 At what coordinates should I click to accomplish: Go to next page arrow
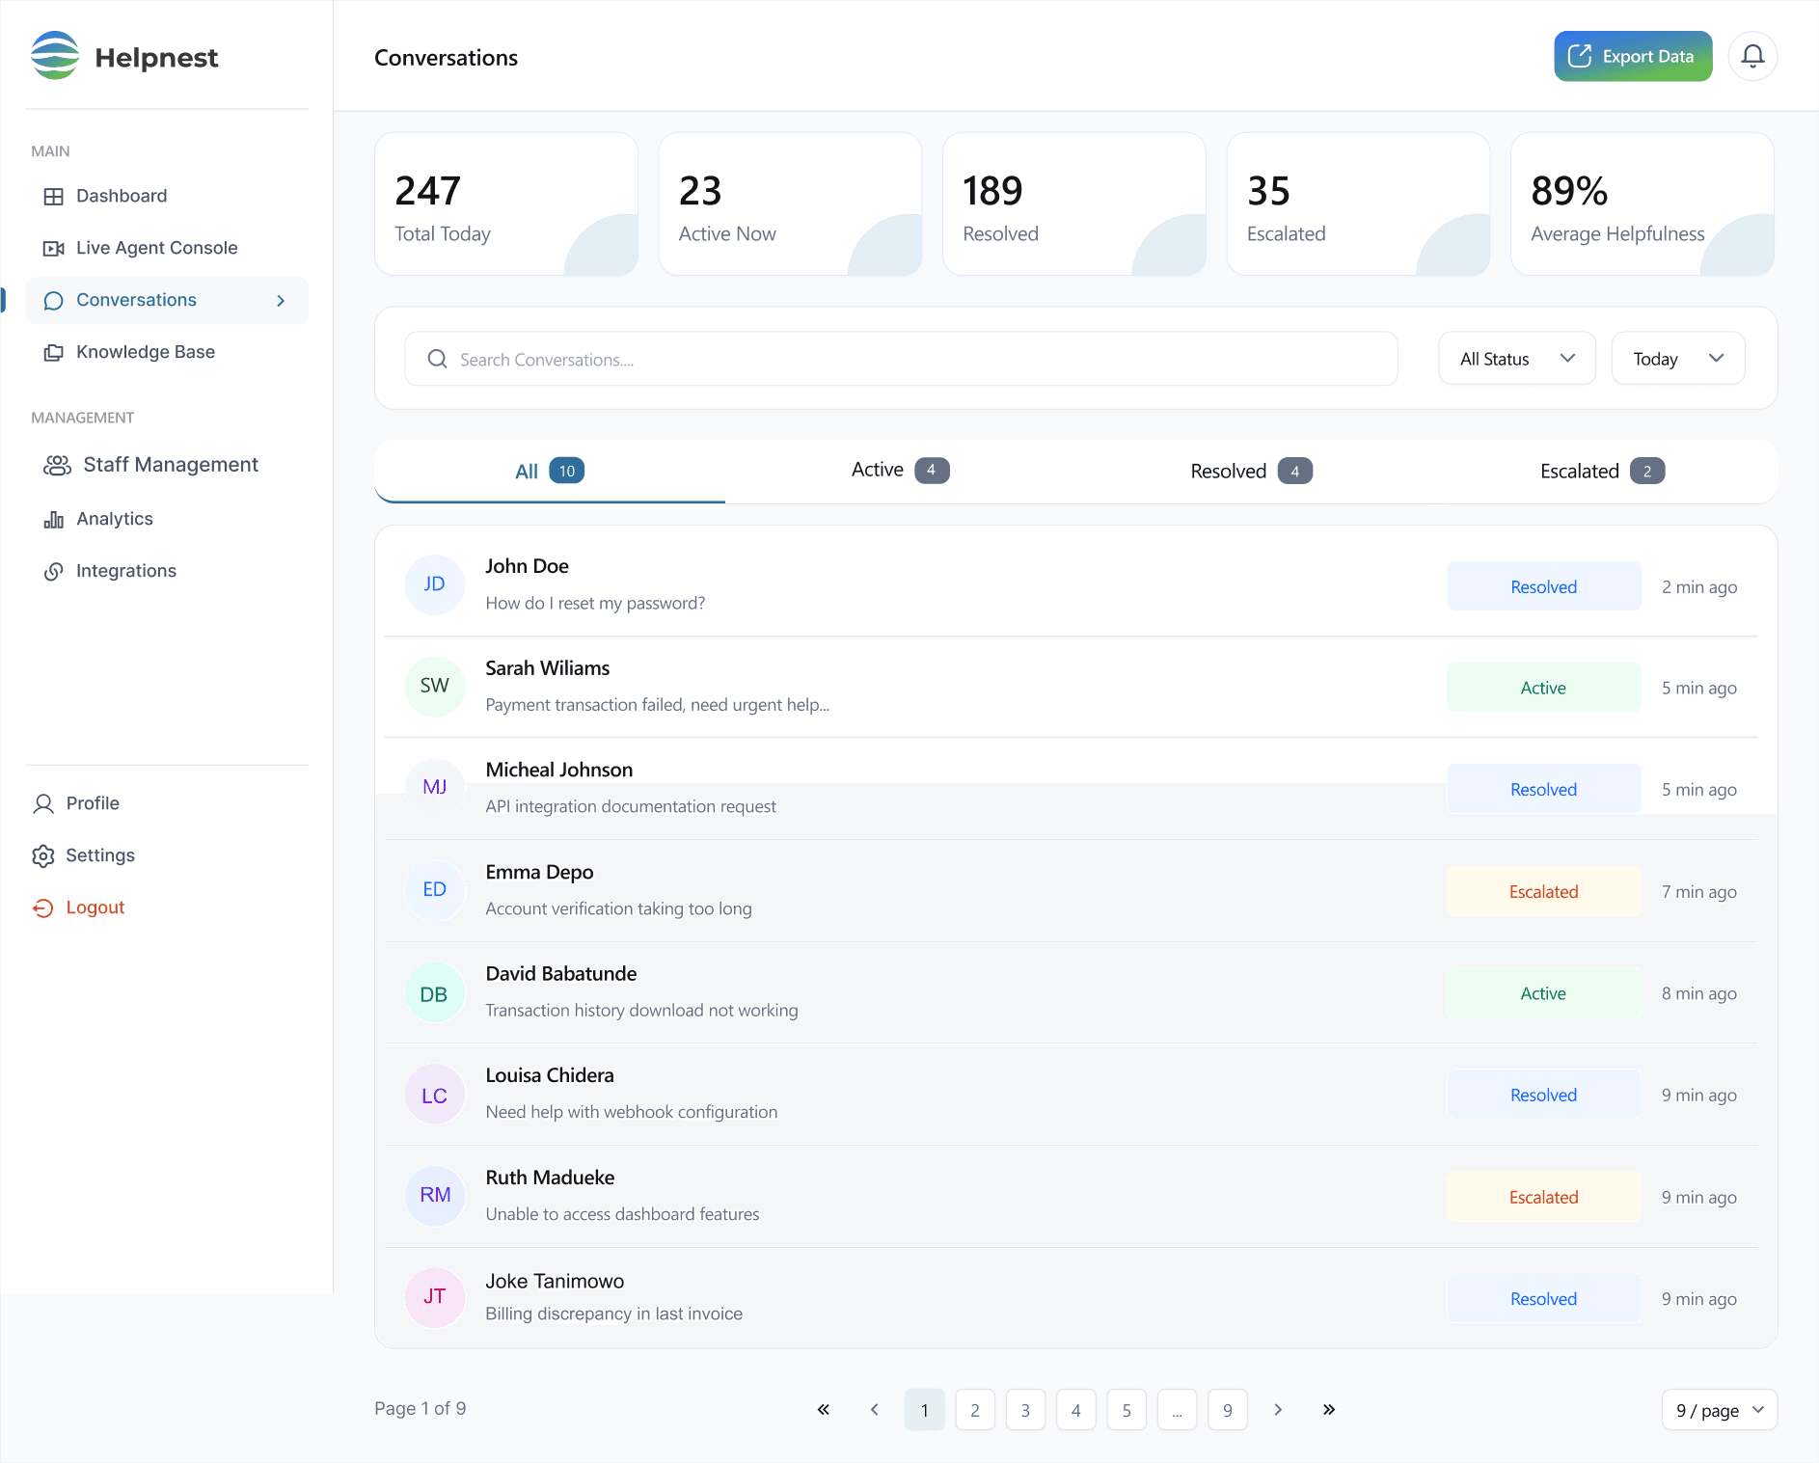(1278, 1410)
